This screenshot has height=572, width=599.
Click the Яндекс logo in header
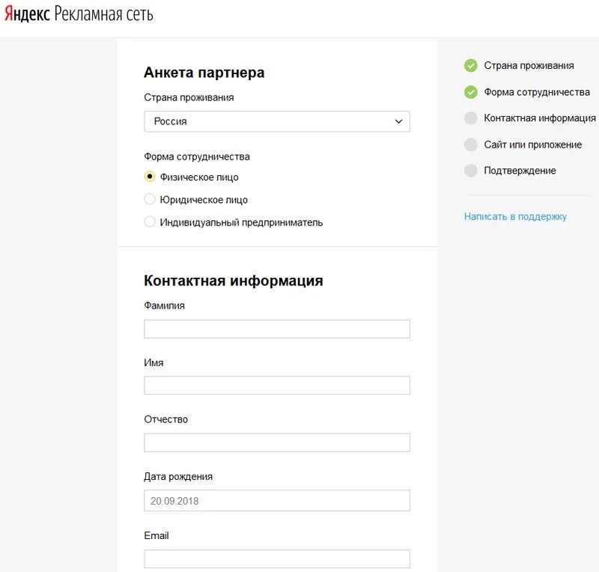[28, 14]
